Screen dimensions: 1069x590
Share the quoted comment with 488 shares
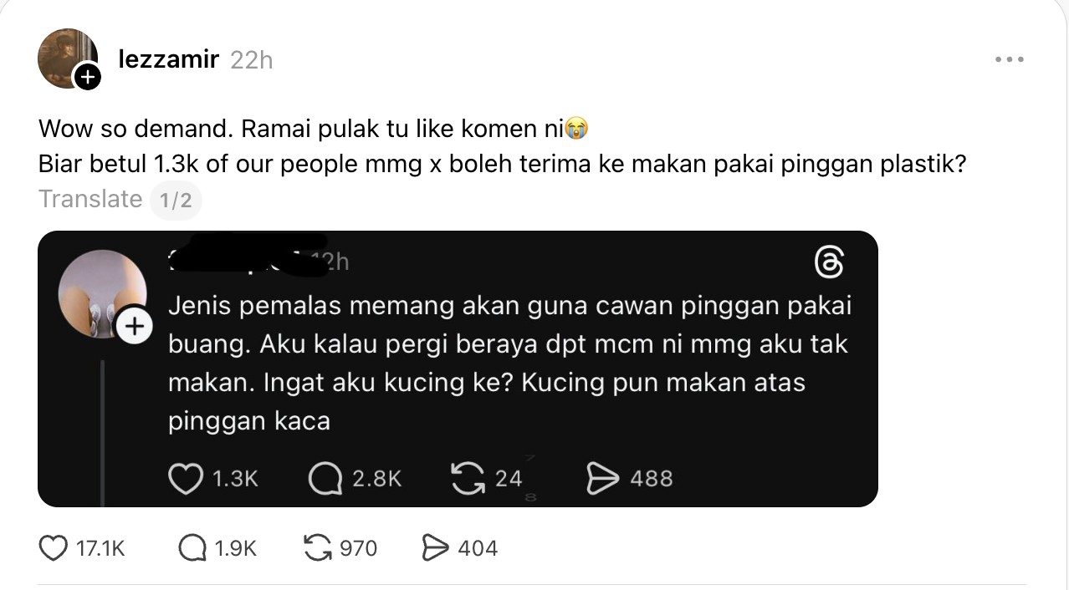pyautogui.click(x=602, y=479)
